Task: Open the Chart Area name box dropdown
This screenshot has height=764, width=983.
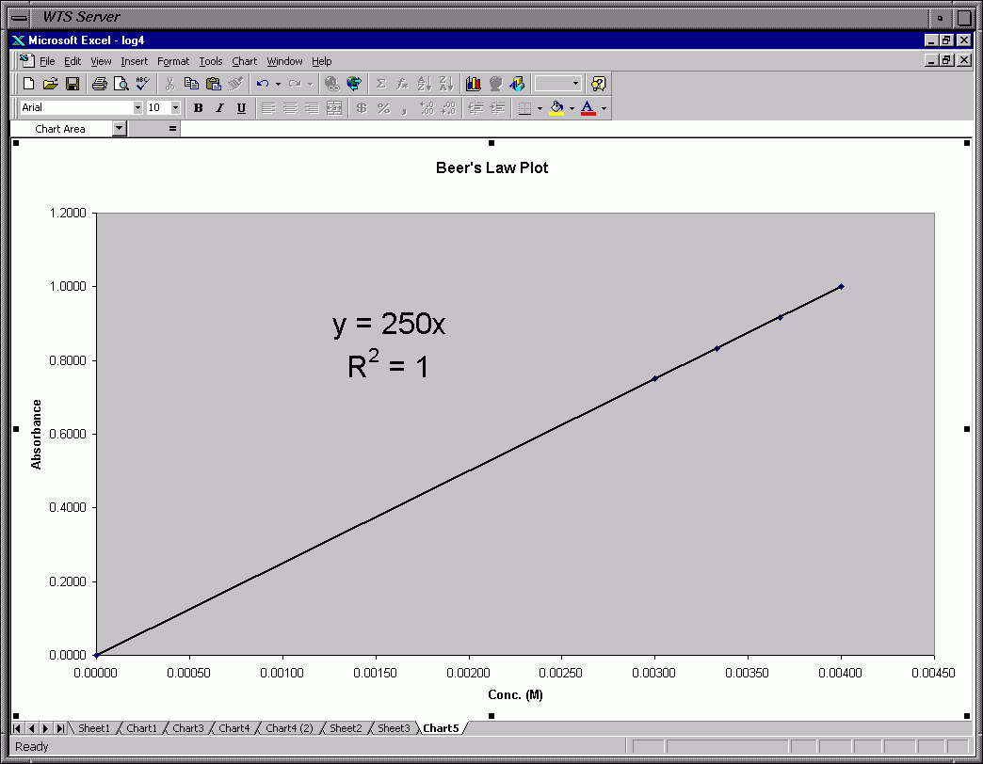Action: coord(119,129)
